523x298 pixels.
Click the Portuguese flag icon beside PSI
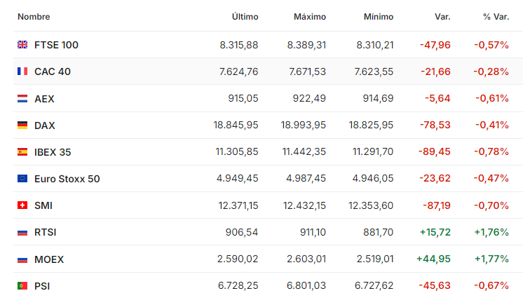(22, 285)
